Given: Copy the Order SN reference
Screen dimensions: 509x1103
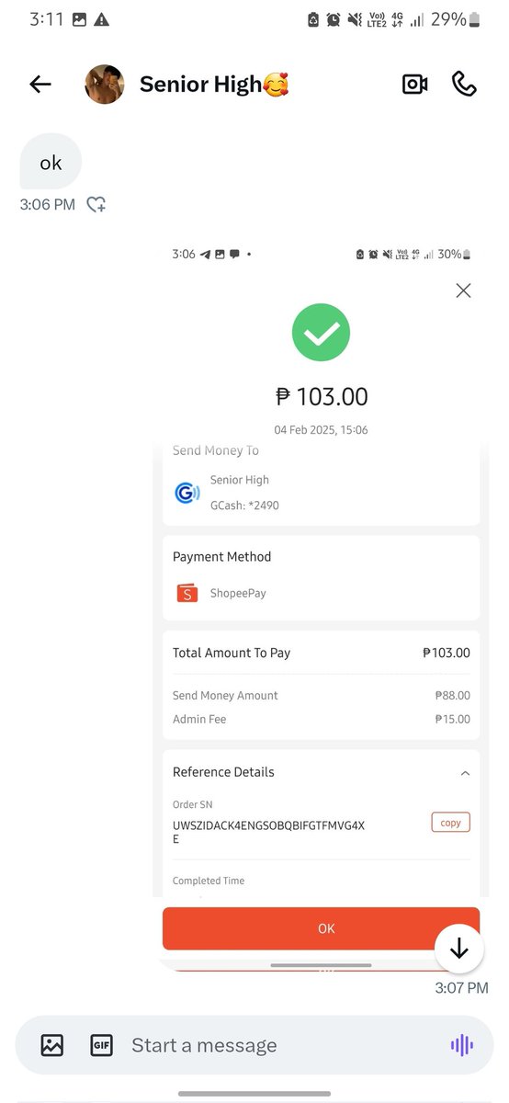Looking at the screenshot, I should click(x=450, y=823).
